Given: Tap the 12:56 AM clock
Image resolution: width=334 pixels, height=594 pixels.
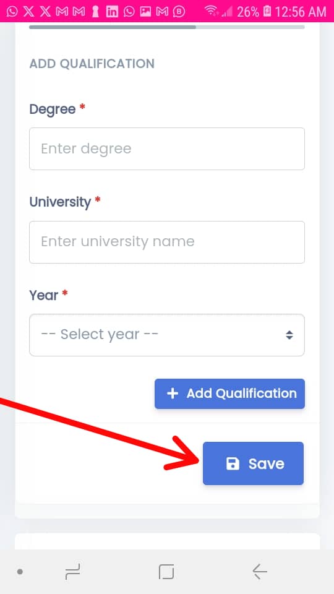Looking at the screenshot, I should pos(301,12).
